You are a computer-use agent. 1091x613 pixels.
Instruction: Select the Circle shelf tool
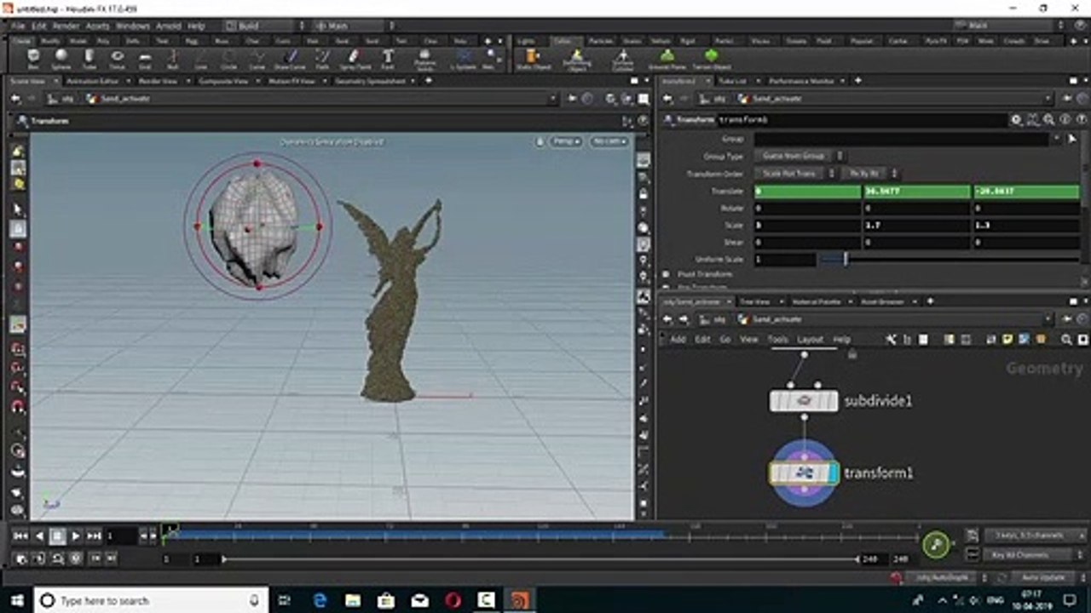[x=228, y=59]
